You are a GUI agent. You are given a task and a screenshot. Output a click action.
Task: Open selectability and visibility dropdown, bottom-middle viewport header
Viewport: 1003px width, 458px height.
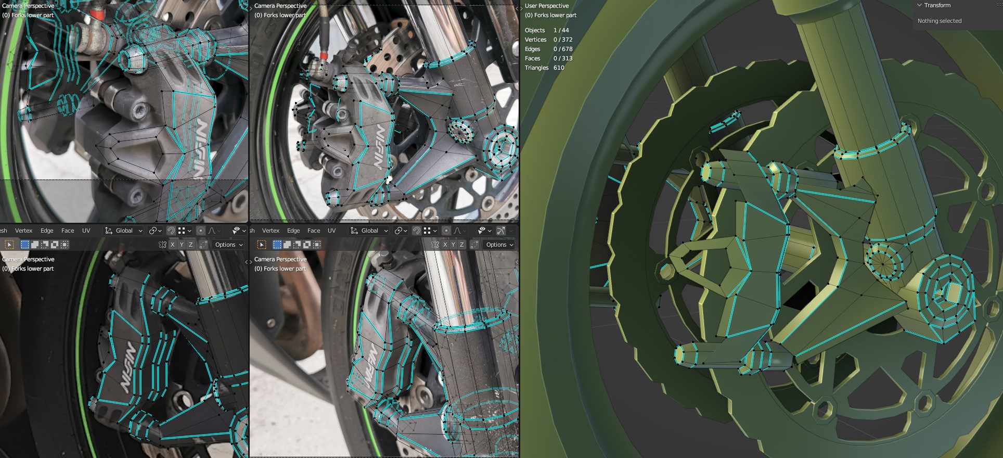[x=485, y=231]
